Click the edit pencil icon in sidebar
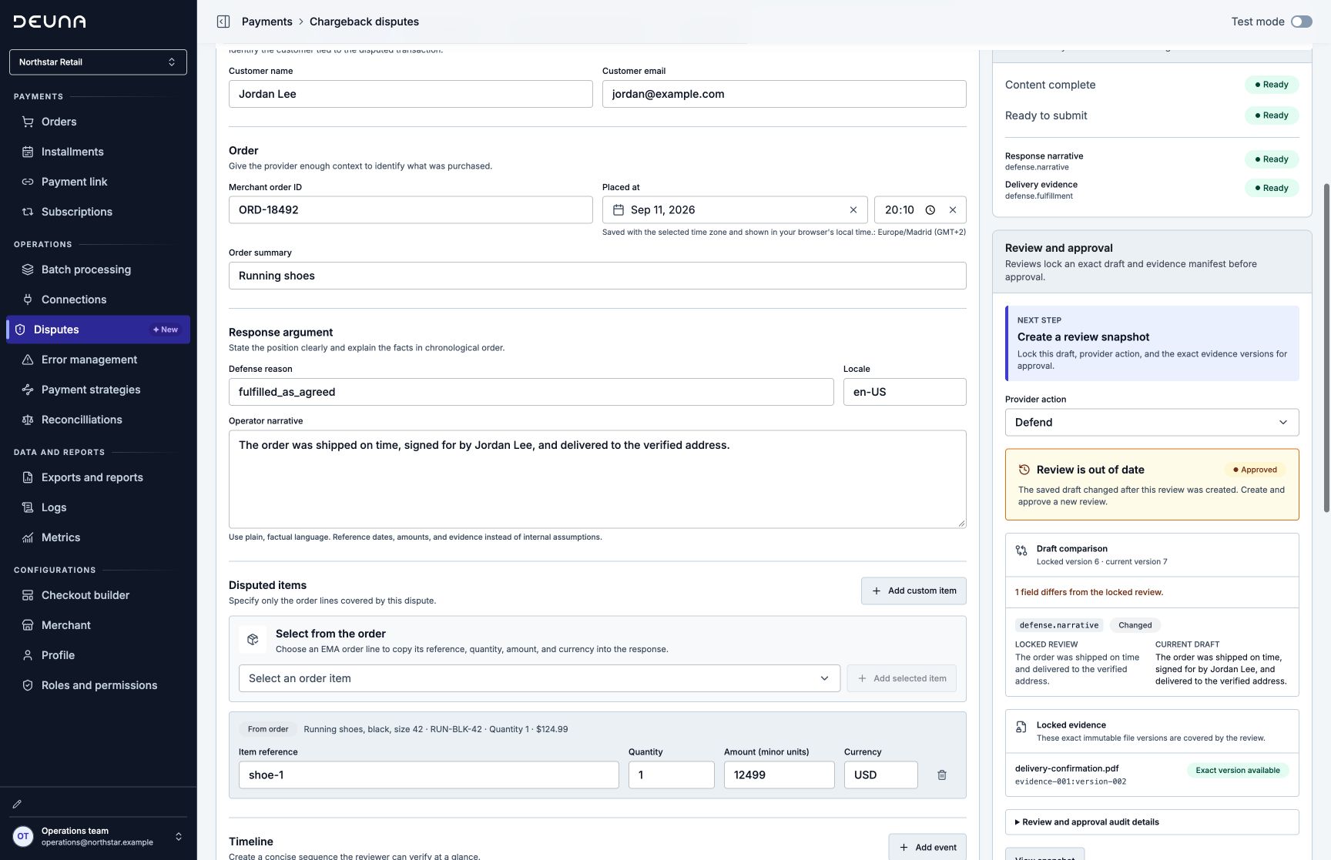The width and height of the screenshot is (1331, 860). 17,804
